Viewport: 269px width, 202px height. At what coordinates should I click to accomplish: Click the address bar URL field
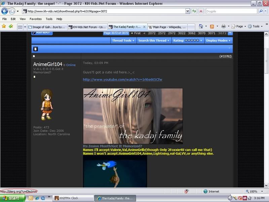[104, 11]
